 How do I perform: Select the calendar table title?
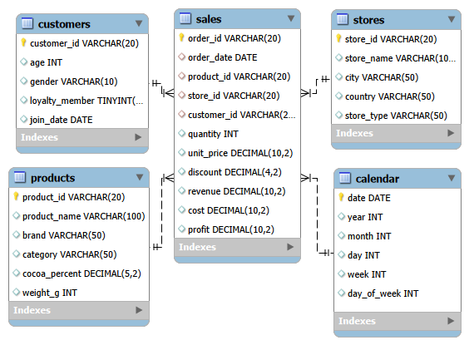[378, 179]
